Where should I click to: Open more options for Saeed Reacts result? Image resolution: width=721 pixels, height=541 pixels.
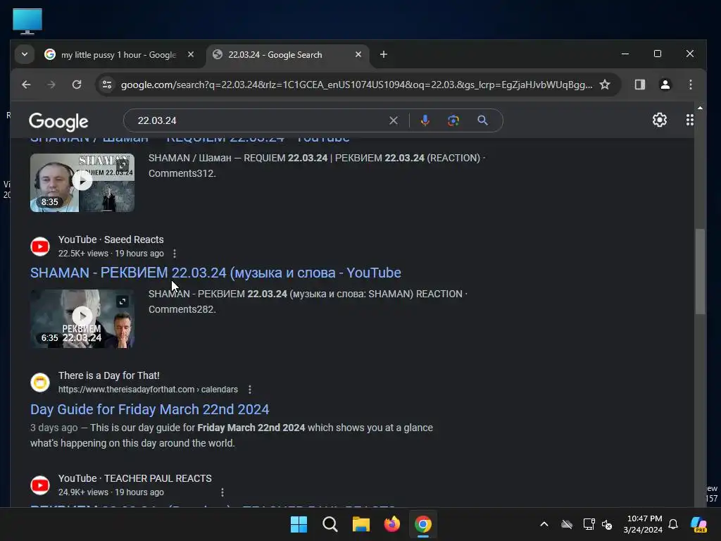click(x=175, y=254)
